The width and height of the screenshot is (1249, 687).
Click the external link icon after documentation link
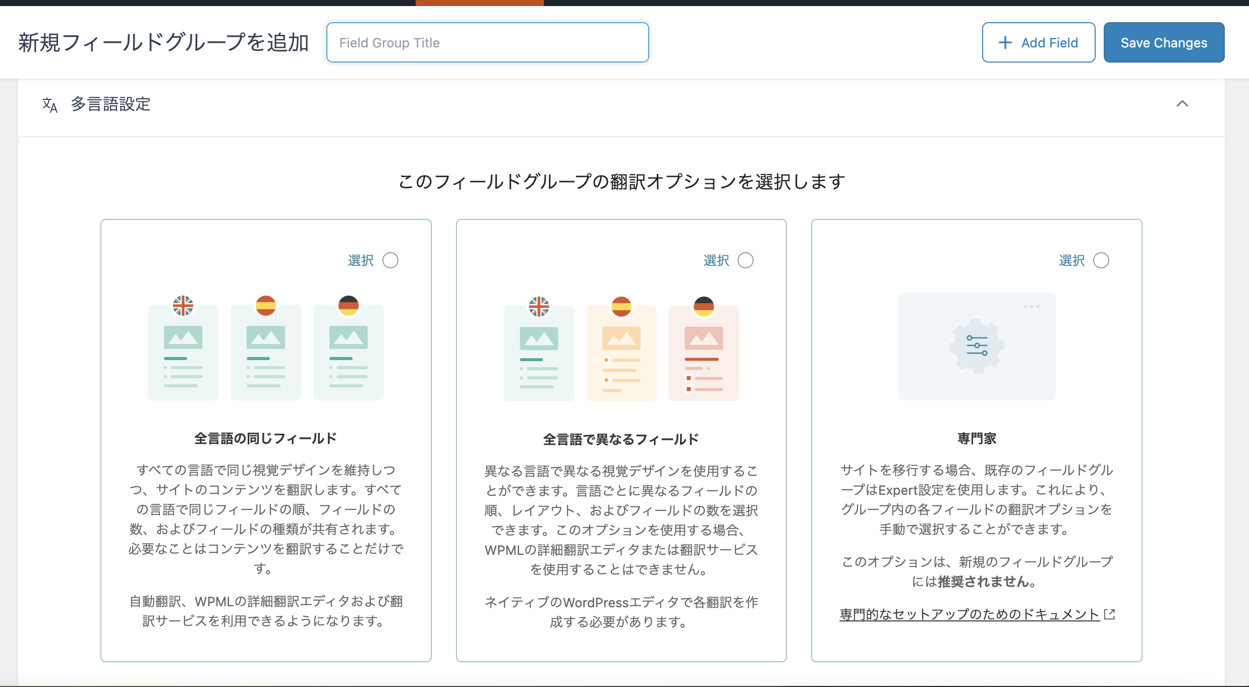coord(1109,614)
